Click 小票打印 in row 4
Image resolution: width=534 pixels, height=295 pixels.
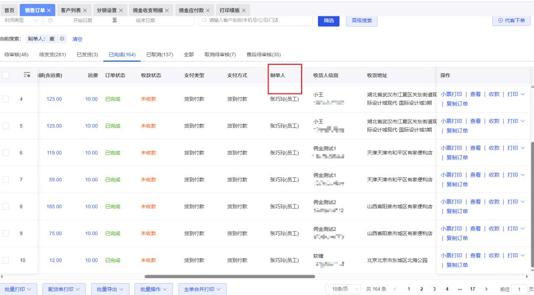click(x=451, y=94)
